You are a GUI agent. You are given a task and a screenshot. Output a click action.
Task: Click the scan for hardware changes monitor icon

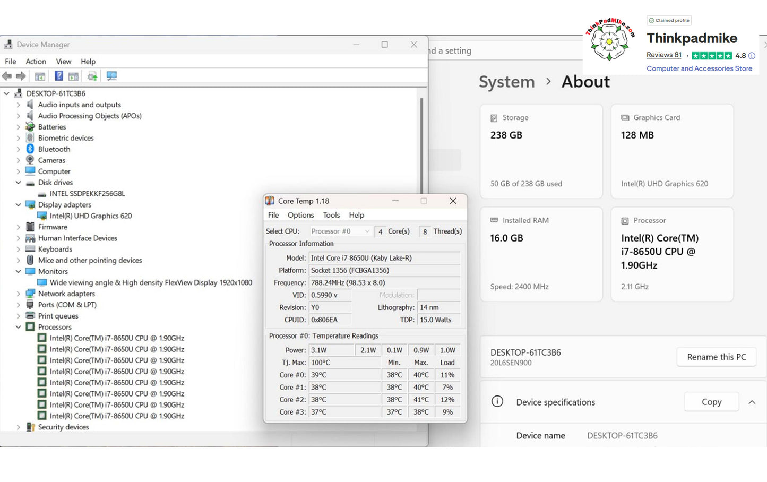[x=111, y=76]
